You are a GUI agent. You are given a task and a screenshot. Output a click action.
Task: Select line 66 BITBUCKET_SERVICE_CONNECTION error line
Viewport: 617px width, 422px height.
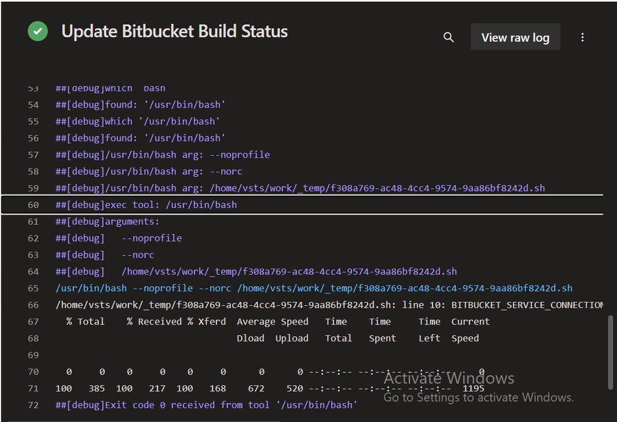(329, 305)
